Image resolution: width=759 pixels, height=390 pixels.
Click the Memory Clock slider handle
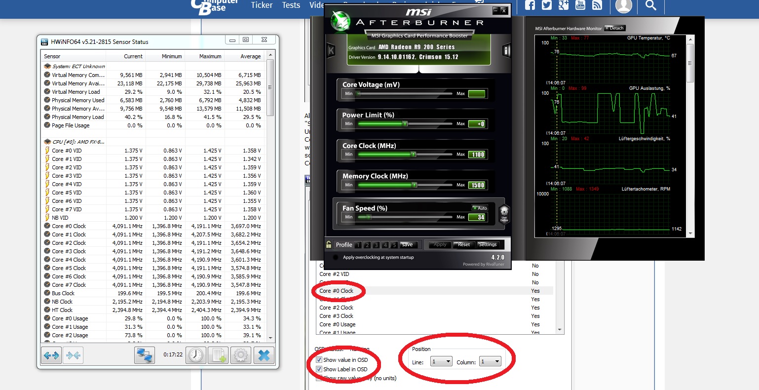415,185
